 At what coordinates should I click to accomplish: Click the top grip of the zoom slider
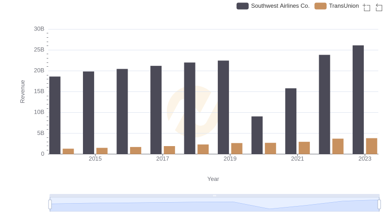[214, 195]
